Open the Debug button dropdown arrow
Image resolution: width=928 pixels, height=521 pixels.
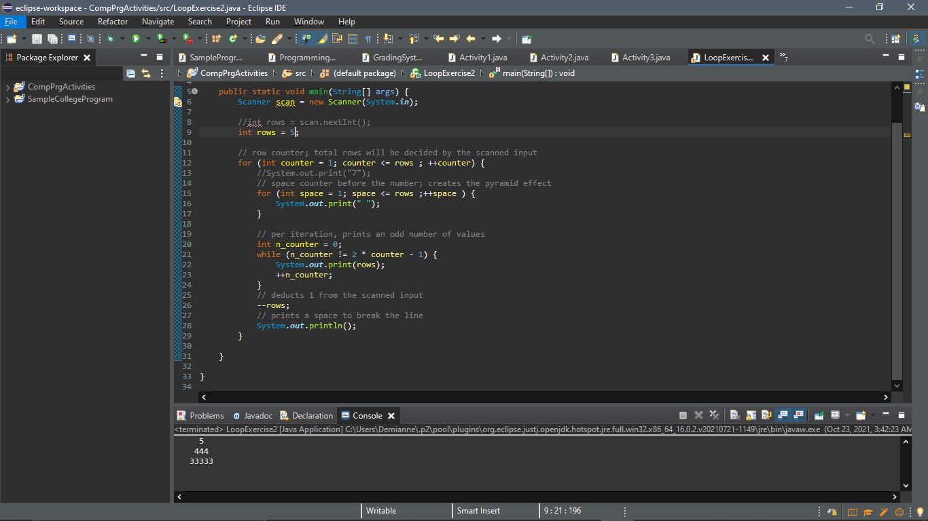click(122, 39)
